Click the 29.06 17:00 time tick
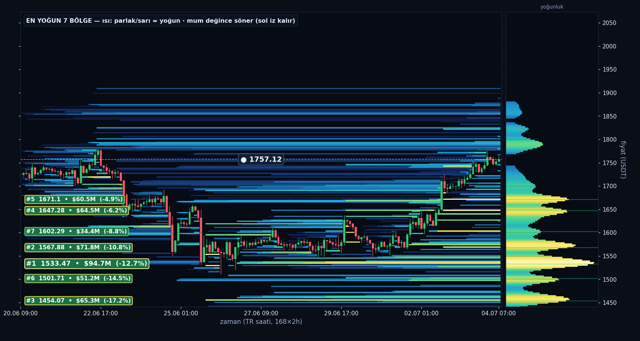The width and height of the screenshot is (640, 341). click(341, 313)
